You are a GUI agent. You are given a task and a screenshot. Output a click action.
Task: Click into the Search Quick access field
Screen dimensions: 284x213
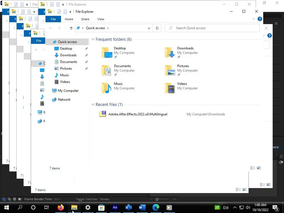[212, 28]
